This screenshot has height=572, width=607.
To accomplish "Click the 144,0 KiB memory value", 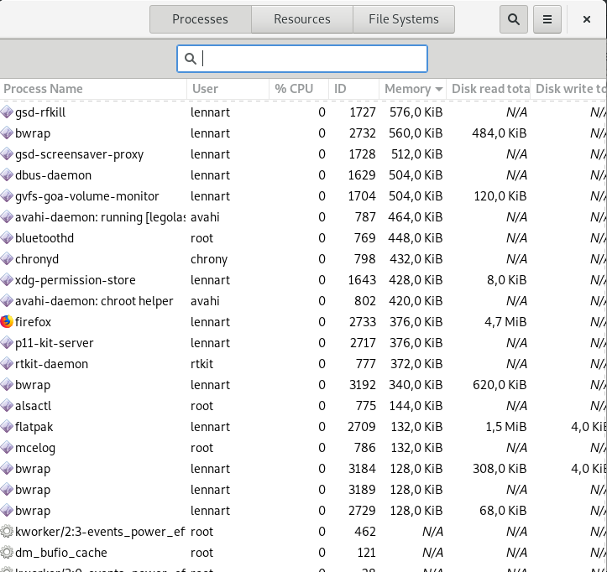I will point(416,406).
